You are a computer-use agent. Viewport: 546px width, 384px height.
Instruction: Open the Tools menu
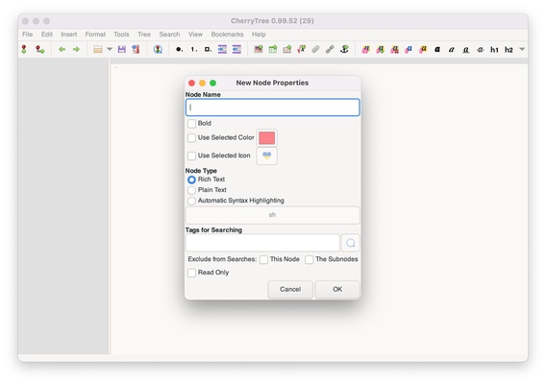point(121,35)
